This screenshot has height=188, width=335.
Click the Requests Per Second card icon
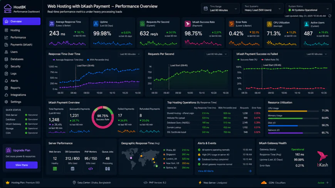[x=142, y=24]
